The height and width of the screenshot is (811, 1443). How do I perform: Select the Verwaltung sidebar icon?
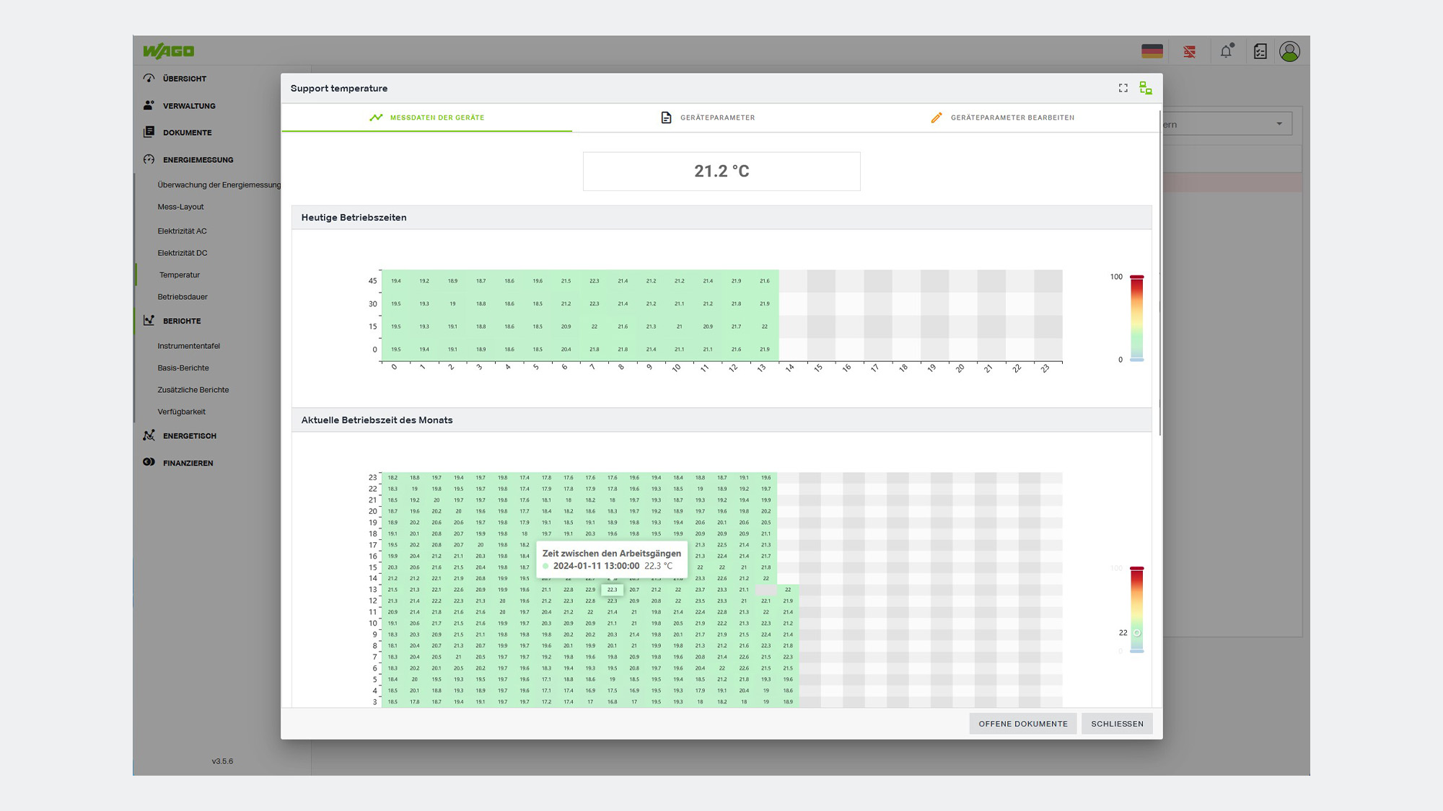point(149,105)
